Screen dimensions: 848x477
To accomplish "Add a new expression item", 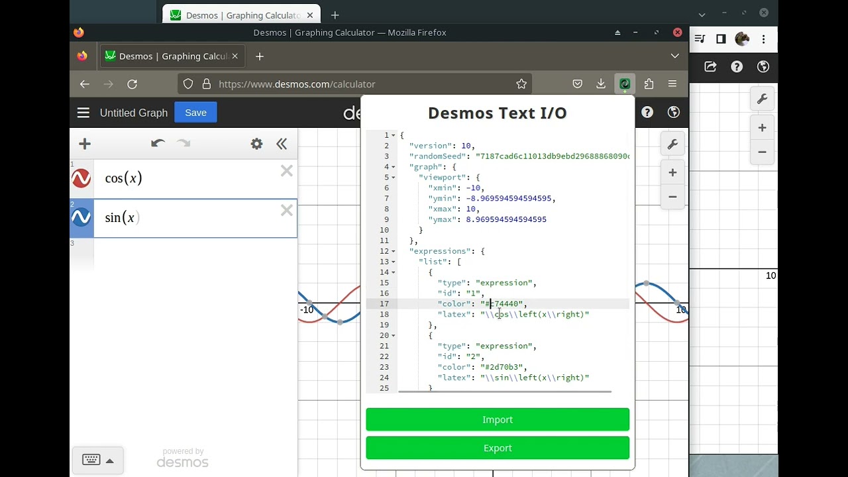I will coord(85,144).
